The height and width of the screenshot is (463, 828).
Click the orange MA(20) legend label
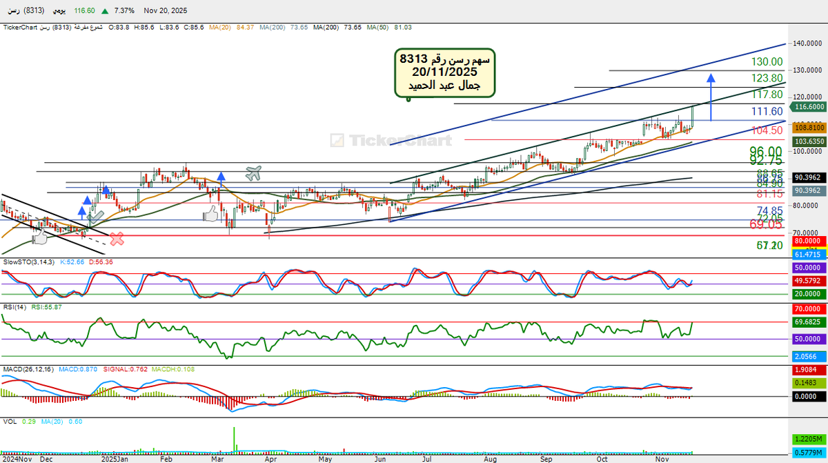click(x=221, y=27)
